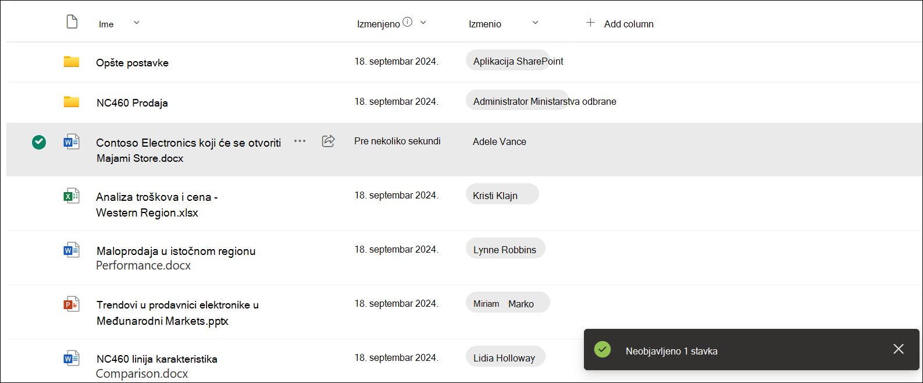923x383 pixels.
Task: Click the Kristi Klajn person chip
Action: 503,194
